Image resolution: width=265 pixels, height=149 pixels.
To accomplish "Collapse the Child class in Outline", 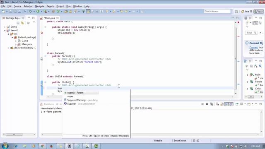I will click(248, 89).
